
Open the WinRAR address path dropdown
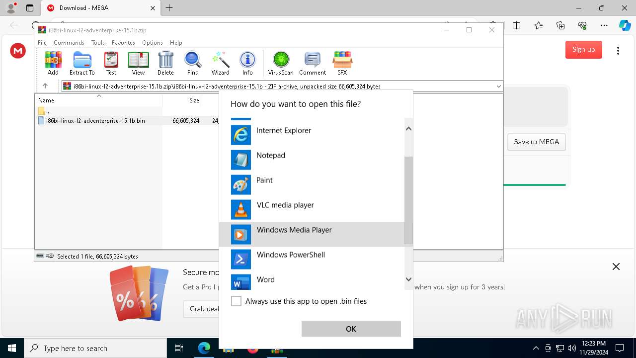pos(498,87)
